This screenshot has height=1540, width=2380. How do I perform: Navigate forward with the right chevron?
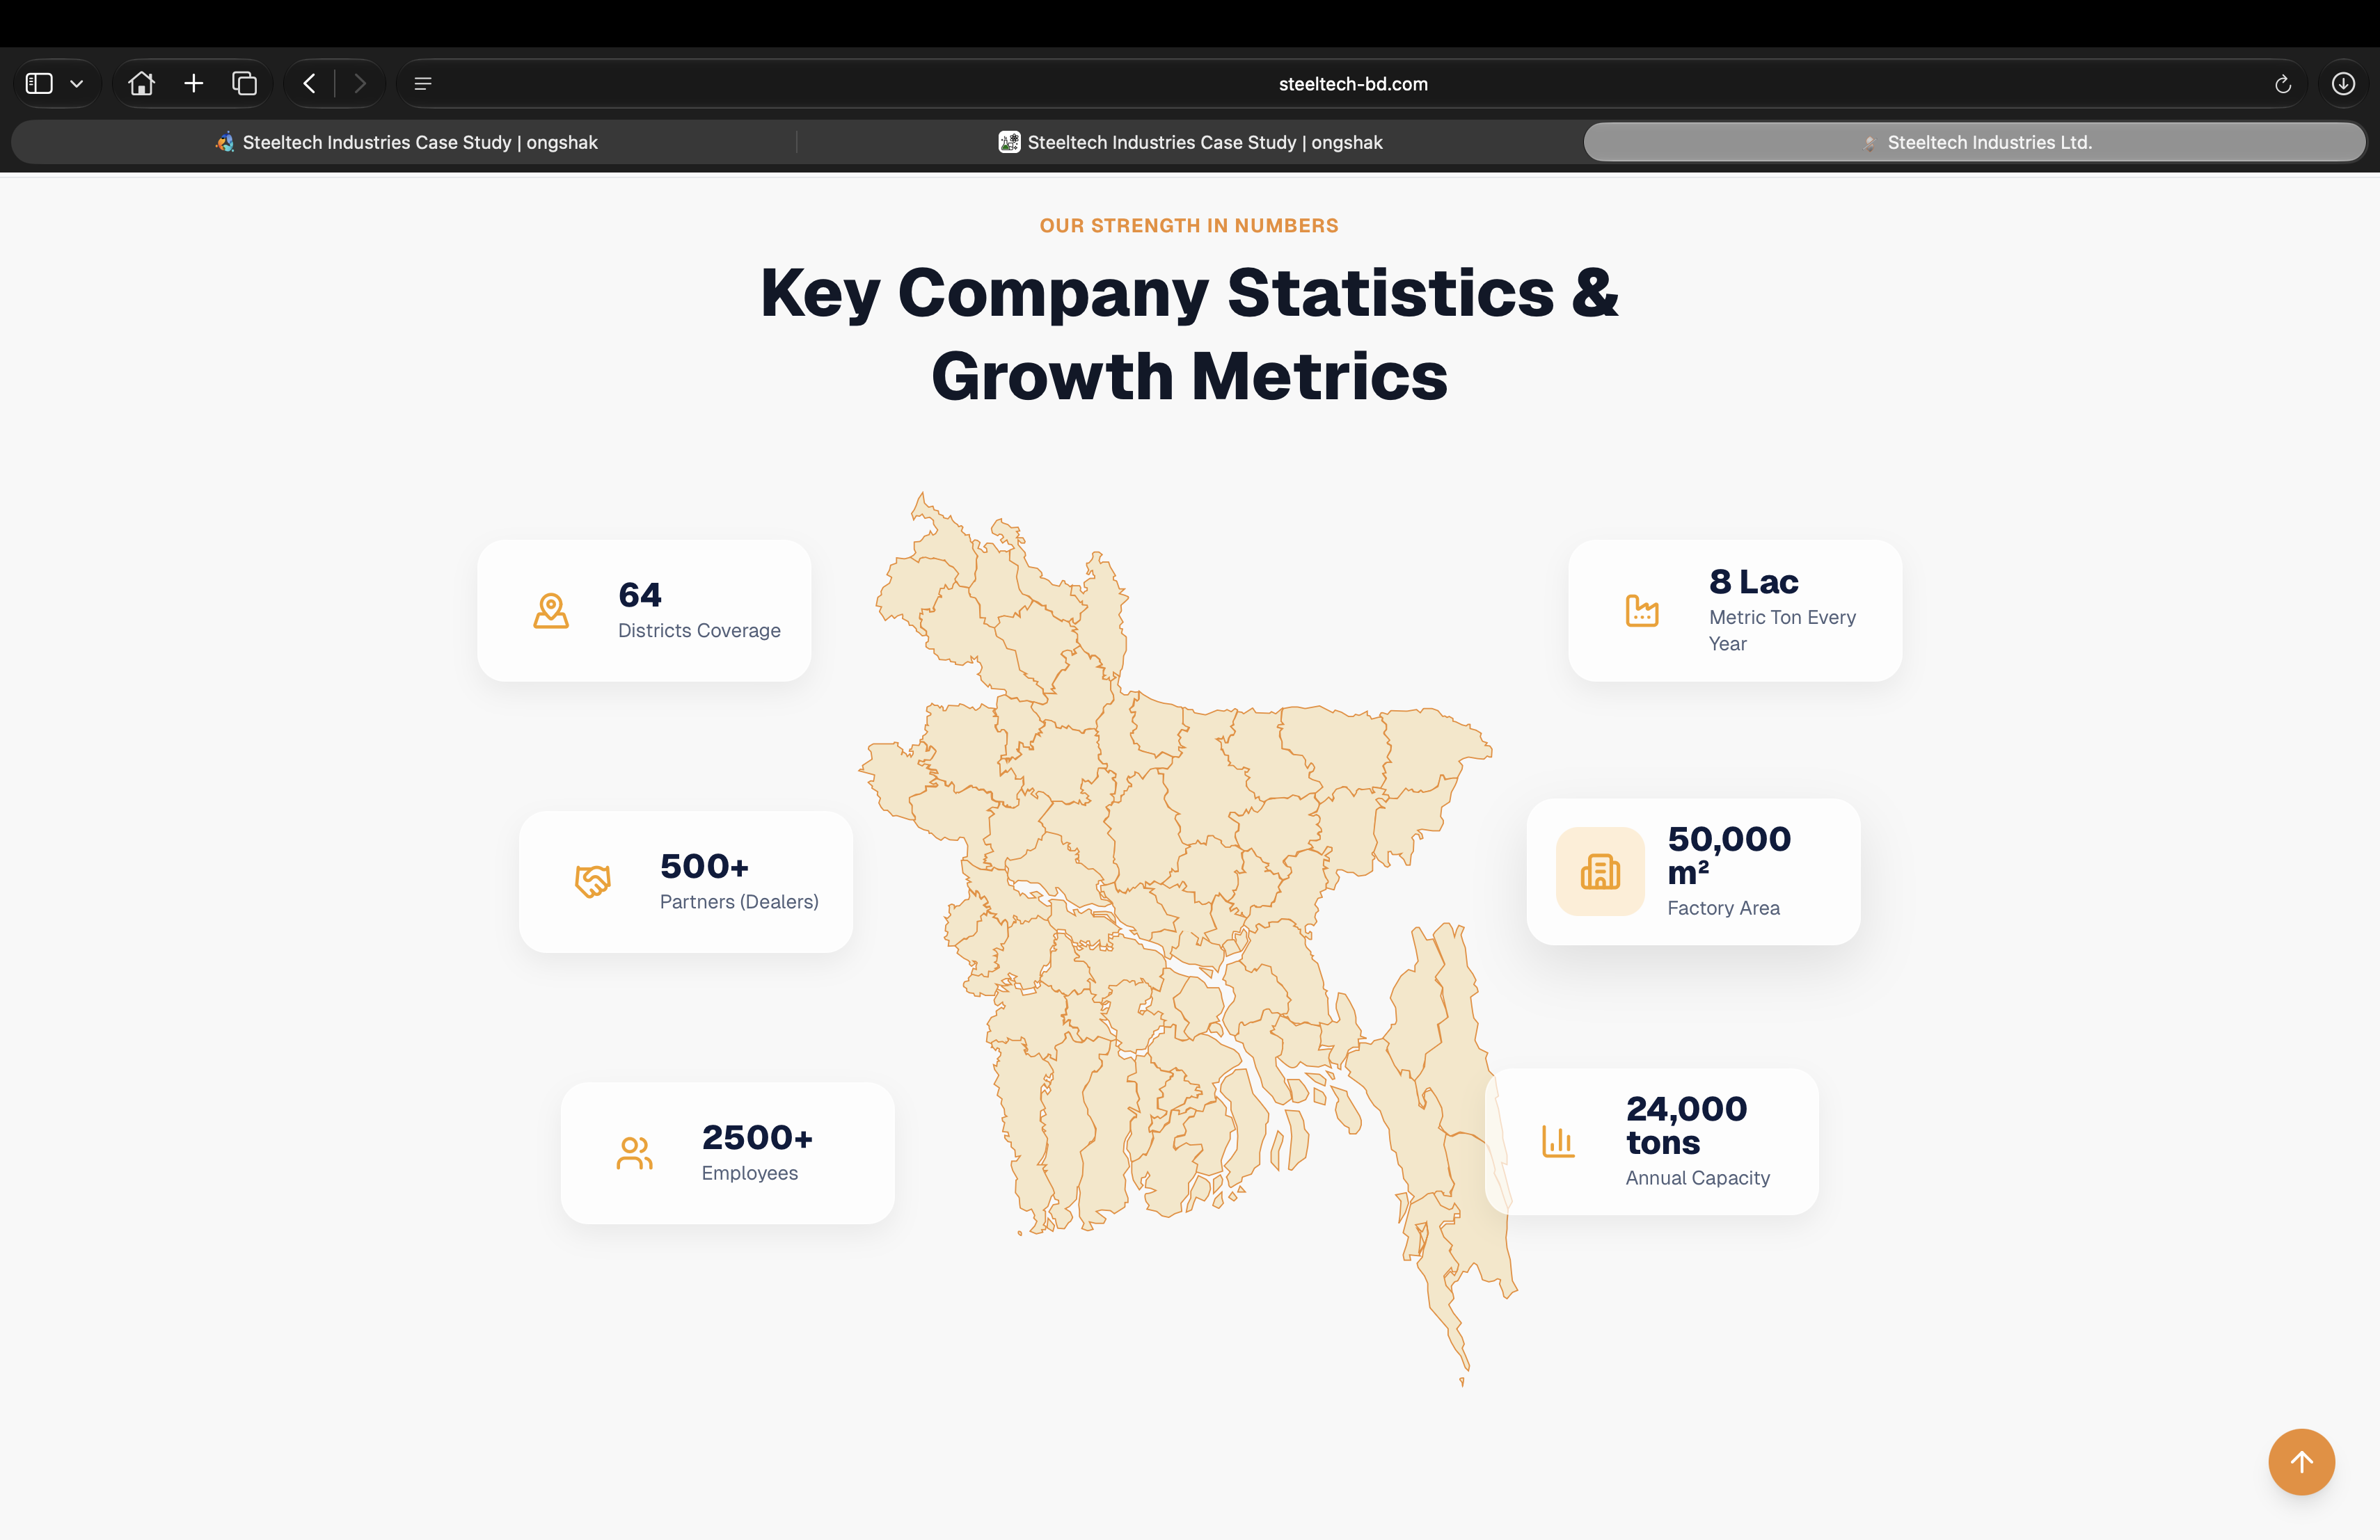(x=360, y=84)
